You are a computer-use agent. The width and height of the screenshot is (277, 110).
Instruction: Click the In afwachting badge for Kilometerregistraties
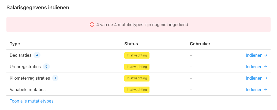click(137, 78)
